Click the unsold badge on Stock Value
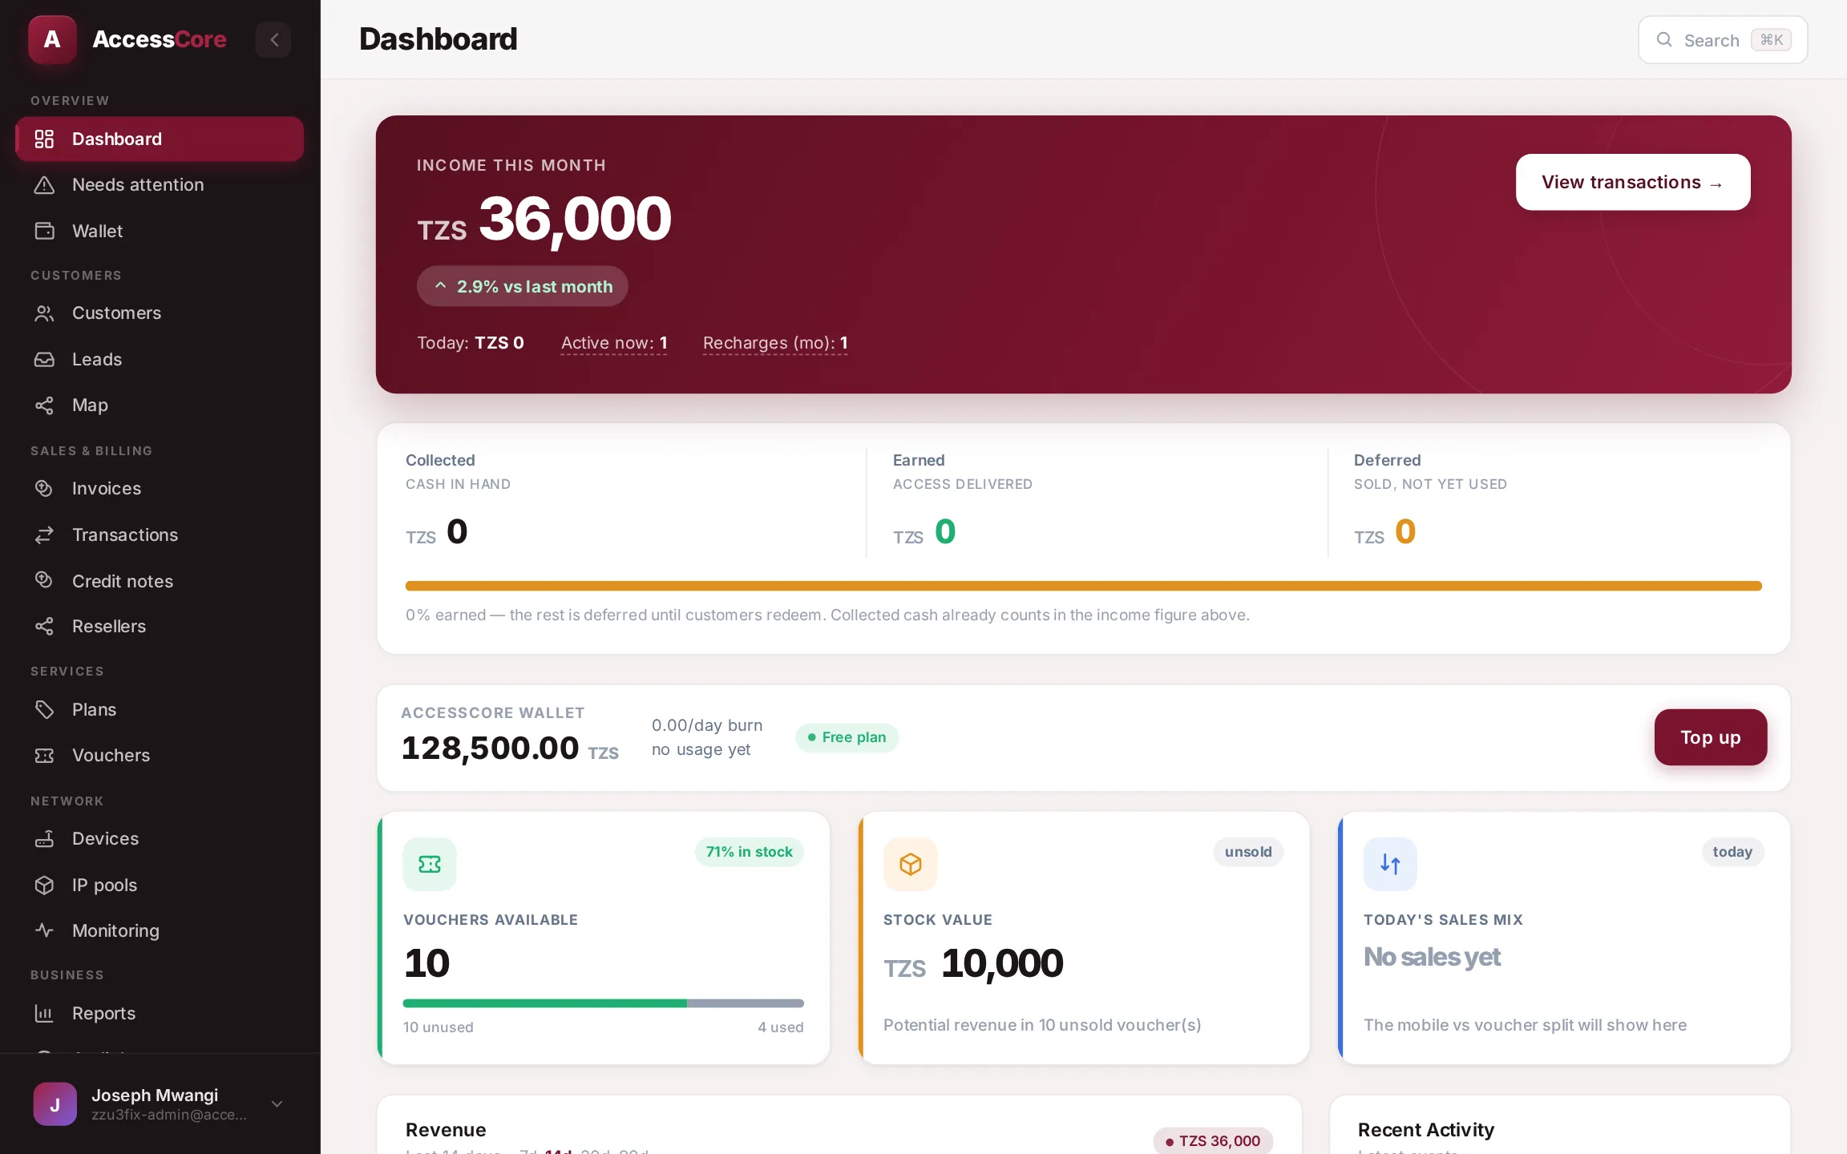Image resolution: width=1847 pixels, height=1154 pixels. point(1247,852)
